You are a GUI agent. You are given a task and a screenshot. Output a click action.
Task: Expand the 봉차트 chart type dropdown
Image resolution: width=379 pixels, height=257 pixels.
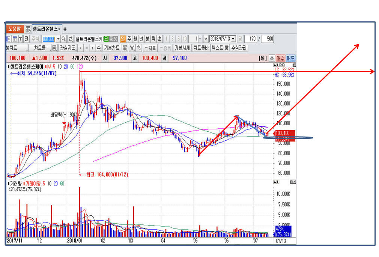coord(17,48)
